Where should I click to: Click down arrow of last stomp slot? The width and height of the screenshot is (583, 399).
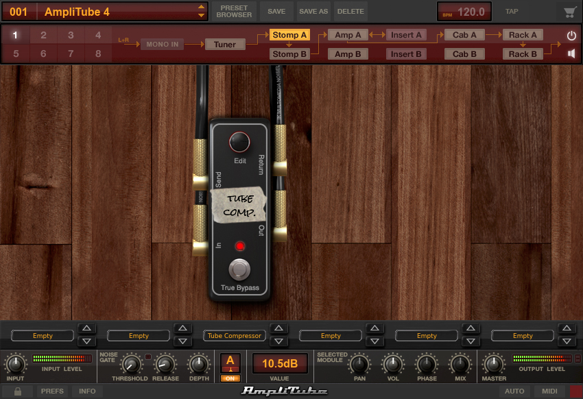(567, 341)
